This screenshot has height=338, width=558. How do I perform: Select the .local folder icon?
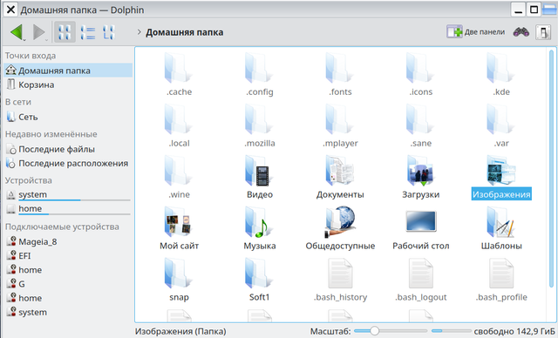179,119
